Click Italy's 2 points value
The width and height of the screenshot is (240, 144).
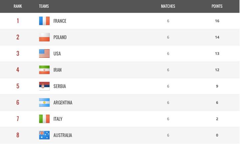[217, 119]
